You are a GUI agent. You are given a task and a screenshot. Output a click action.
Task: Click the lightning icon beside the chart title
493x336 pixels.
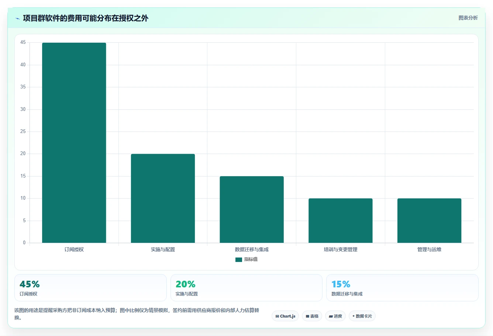coord(17,18)
